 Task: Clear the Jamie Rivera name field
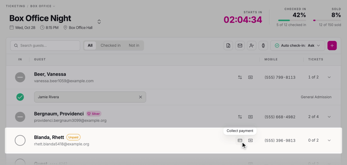tap(141, 97)
